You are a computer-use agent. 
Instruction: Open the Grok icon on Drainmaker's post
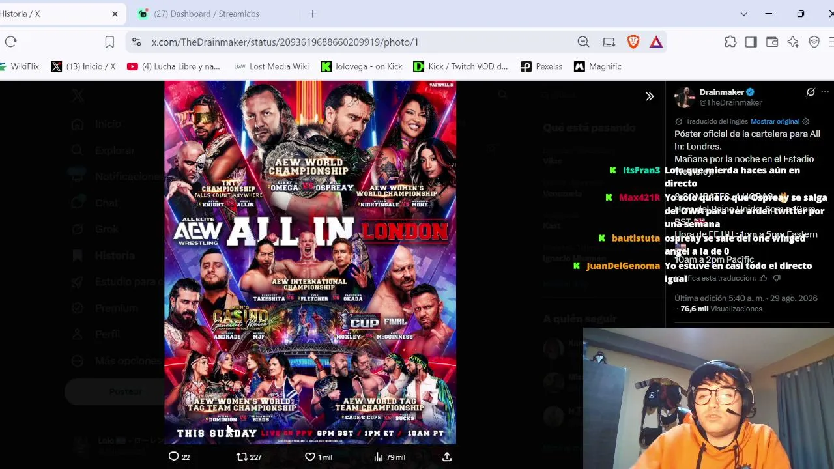pyautogui.click(x=811, y=92)
